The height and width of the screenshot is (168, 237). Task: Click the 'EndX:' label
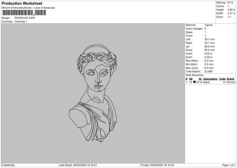pos(189,53)
